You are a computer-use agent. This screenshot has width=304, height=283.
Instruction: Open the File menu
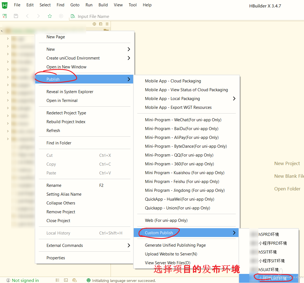tap(17, 5)
